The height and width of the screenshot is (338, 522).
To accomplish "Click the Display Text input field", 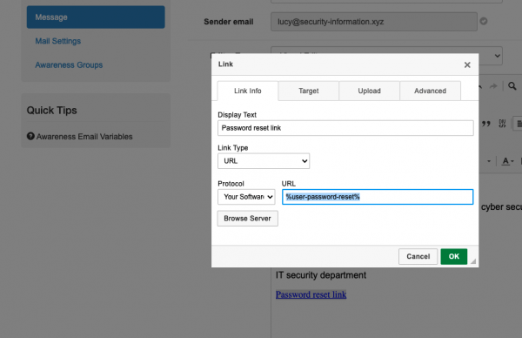I will (345, 128).
